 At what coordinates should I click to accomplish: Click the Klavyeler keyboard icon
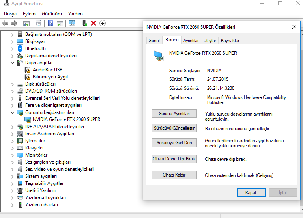pos(20,148)
